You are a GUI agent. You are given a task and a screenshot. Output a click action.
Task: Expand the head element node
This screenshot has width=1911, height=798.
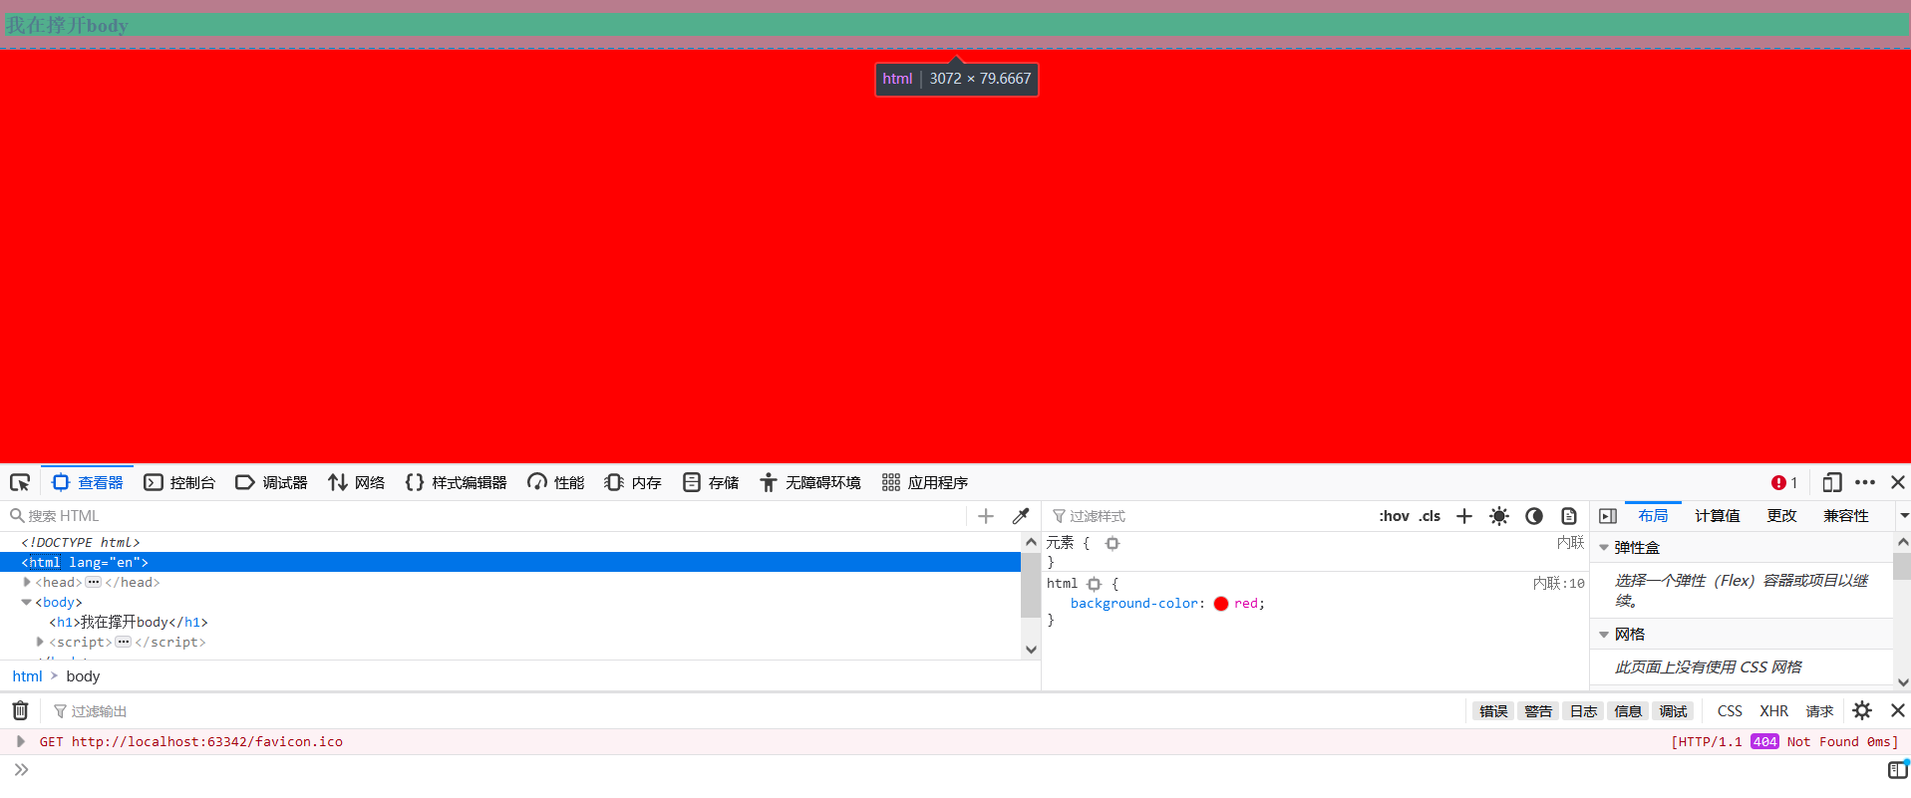pos(27,582)
